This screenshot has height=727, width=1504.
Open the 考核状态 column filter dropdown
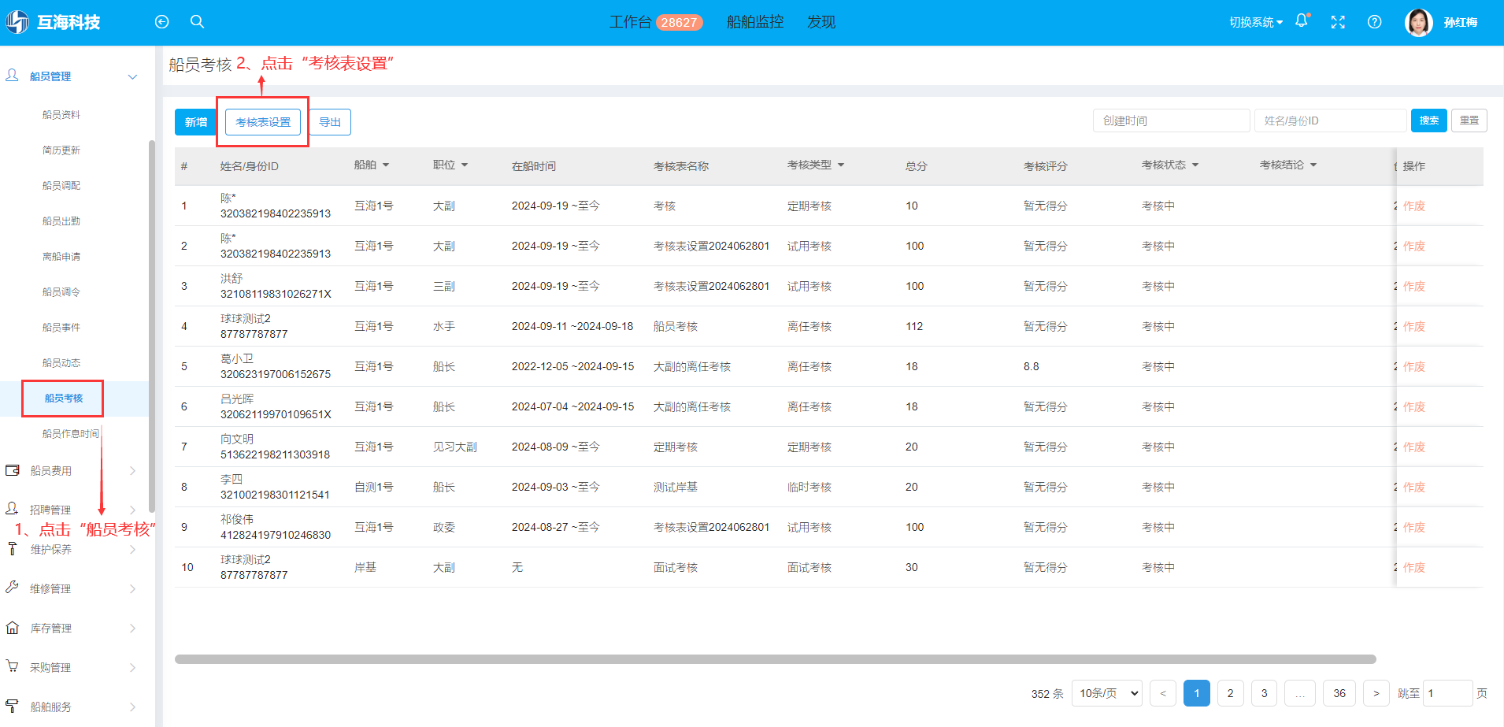coord(1195,165)
